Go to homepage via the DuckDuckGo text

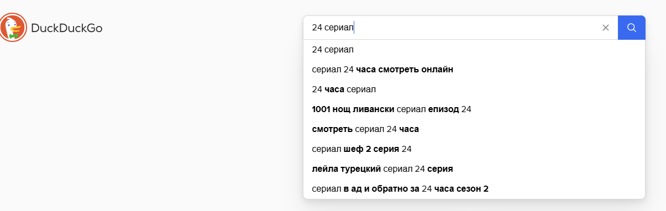pyautogui.click(x=66, y=28)
